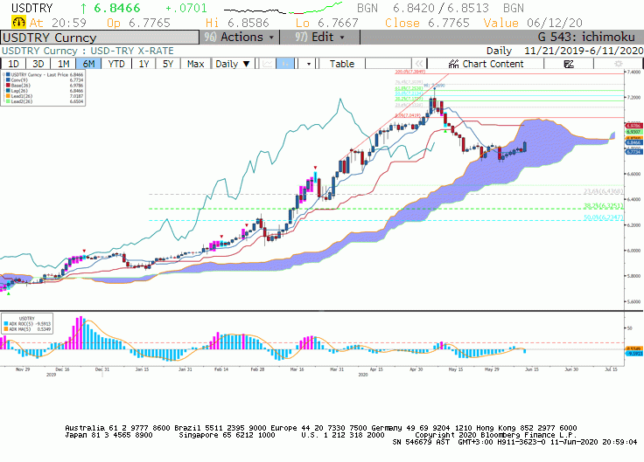Select the 6M time range
This screenshot has height=462, width=644.
pyautogui.click(x=88, y=64)
